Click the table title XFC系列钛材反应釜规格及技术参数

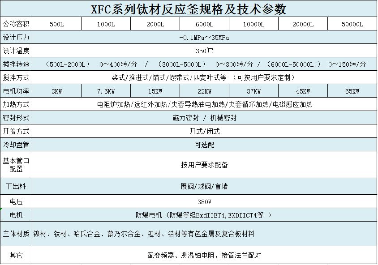pyautogui.click(x=189, y=9)
